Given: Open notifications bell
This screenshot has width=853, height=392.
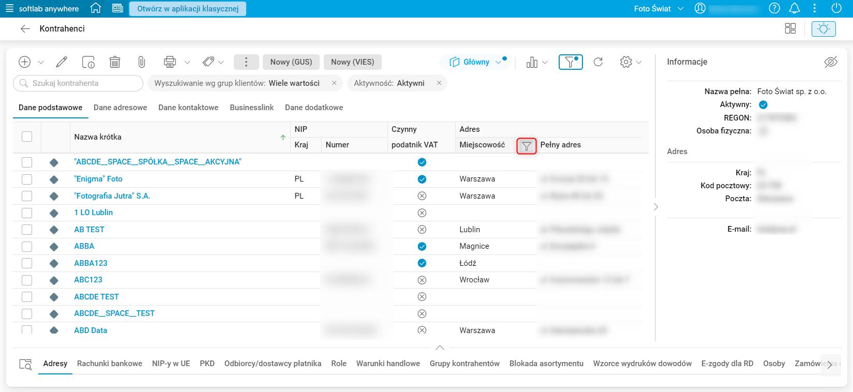Looking at the screenshot, I should click(x=795, y=8).
